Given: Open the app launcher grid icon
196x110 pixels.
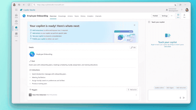Looking at the screenshot, I should tap(16, 10).
